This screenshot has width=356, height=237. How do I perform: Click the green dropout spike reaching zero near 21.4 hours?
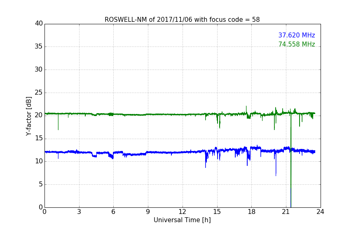click(x=291, y=160)
